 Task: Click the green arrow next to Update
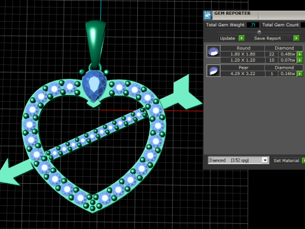click(241, 38)
